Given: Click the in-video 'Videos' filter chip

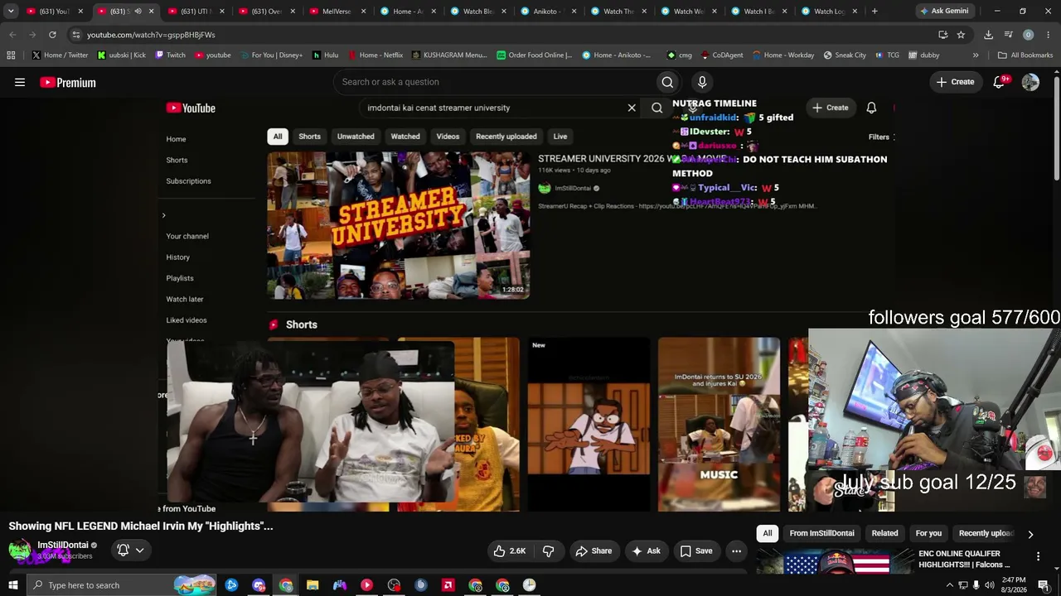Looking at the screenshot, I should [448, 137].
